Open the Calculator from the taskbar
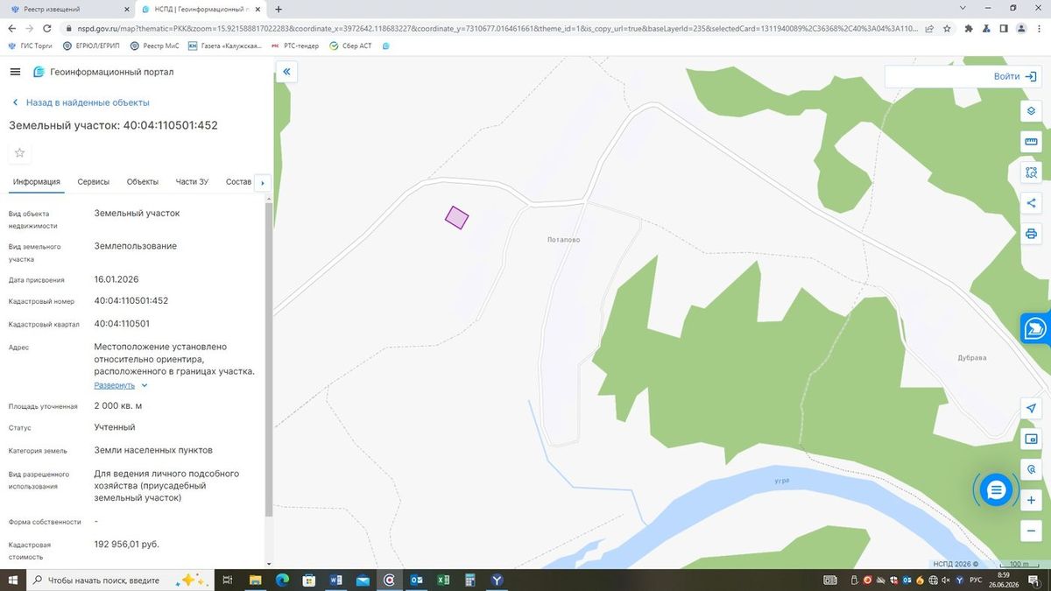Image resolution: width=1051 pixels, height=591 pixels. coord(470,580)
